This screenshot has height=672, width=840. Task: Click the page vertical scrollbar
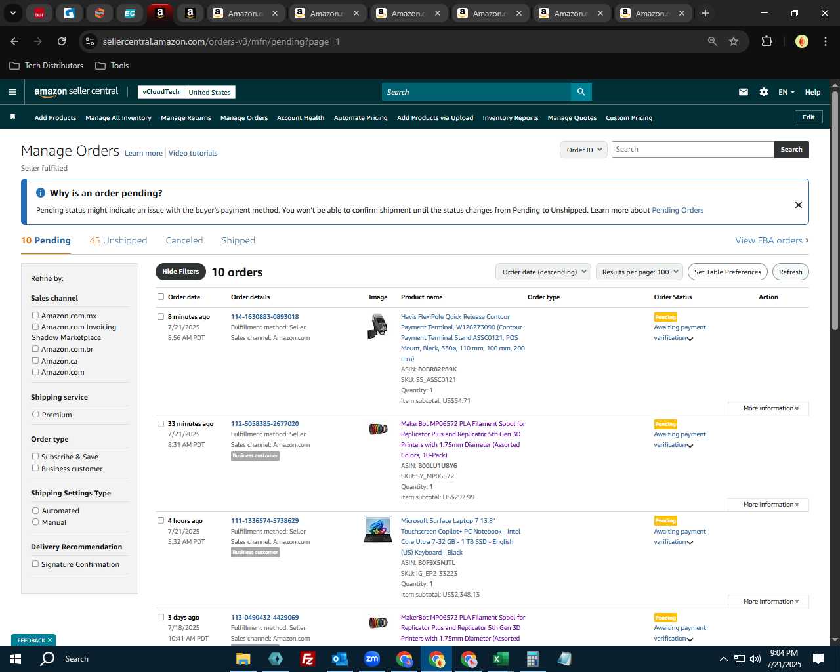(835, 210)
